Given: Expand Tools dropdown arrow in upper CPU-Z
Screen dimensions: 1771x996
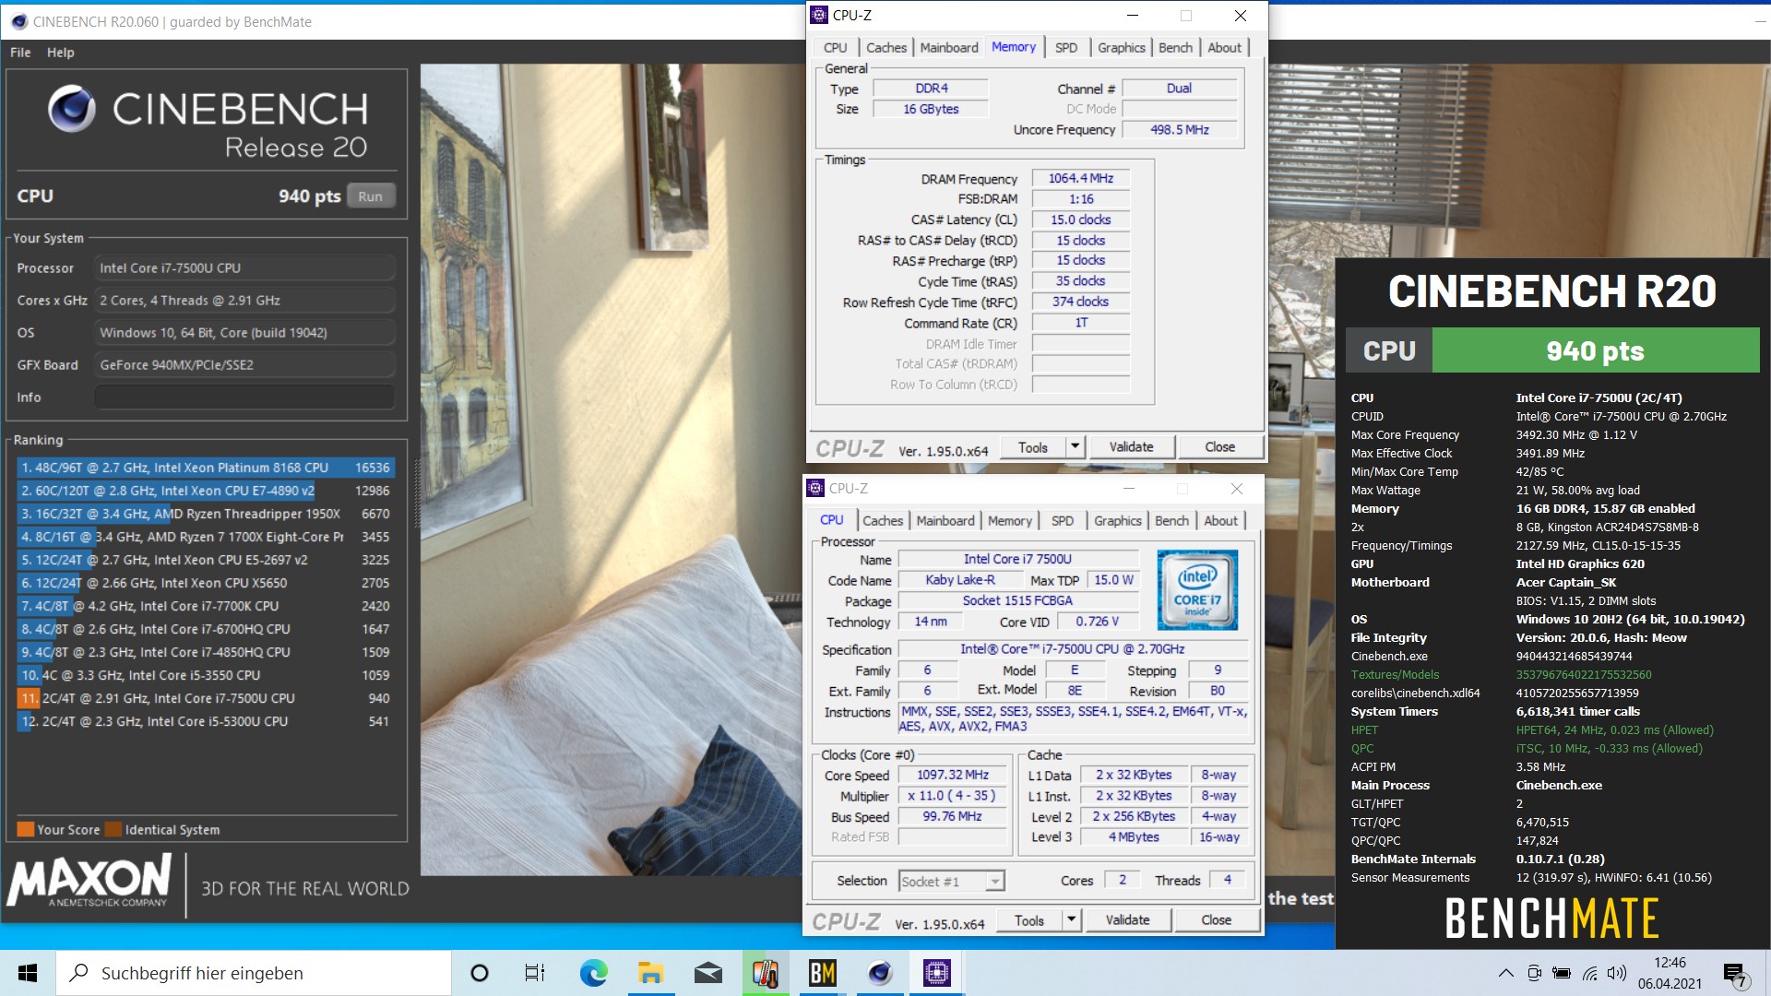Looking at the screenshot, I should 1075,447.
